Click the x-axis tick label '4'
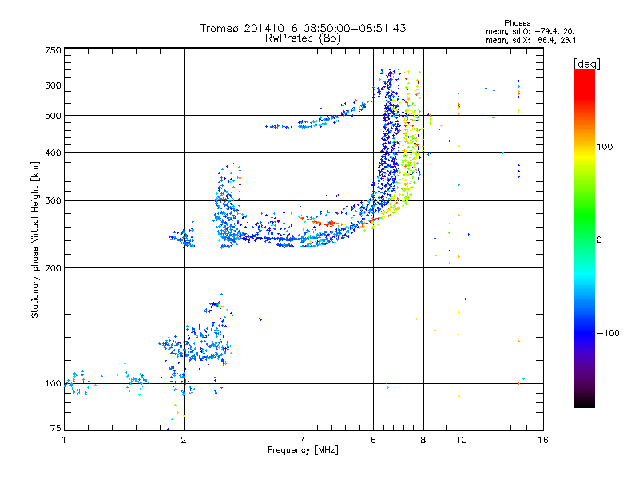This screenshot has height=479, width=639. tap(304, 440)
